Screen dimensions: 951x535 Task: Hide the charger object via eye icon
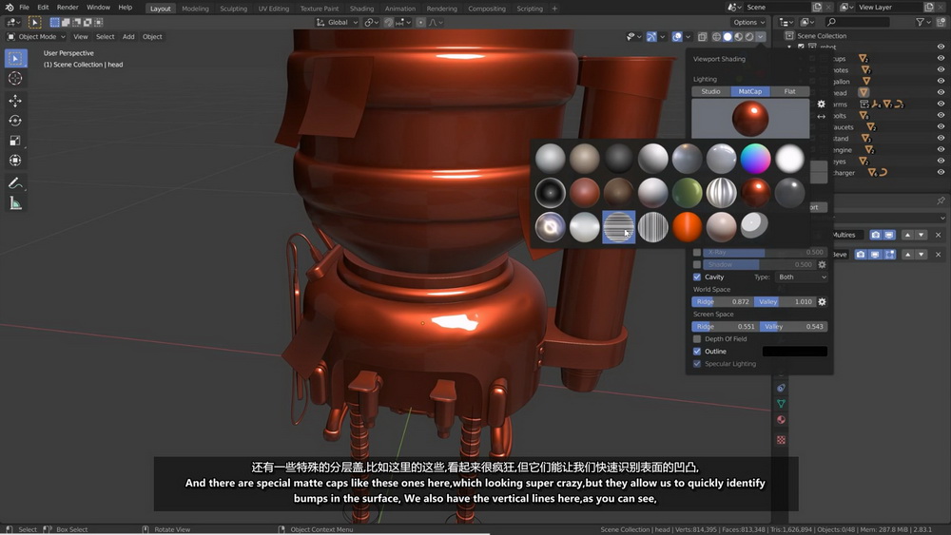click(x=941, y=173)
